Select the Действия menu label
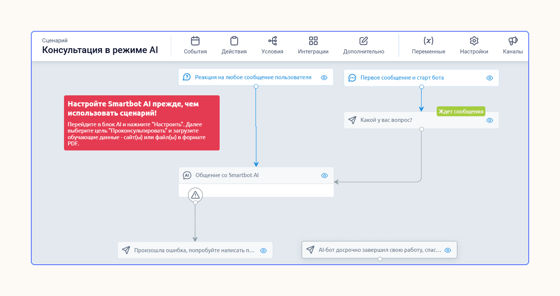Image resolution: width=560 pixels, height=296 pixels. click(x=234, y=52)
